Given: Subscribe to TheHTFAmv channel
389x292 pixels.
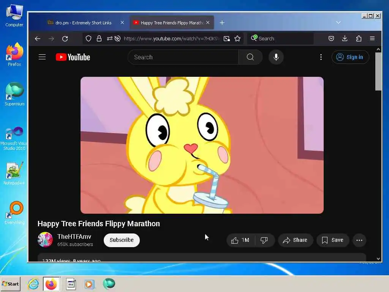Looking at the screenshot, I should click(x=122, y=240).
